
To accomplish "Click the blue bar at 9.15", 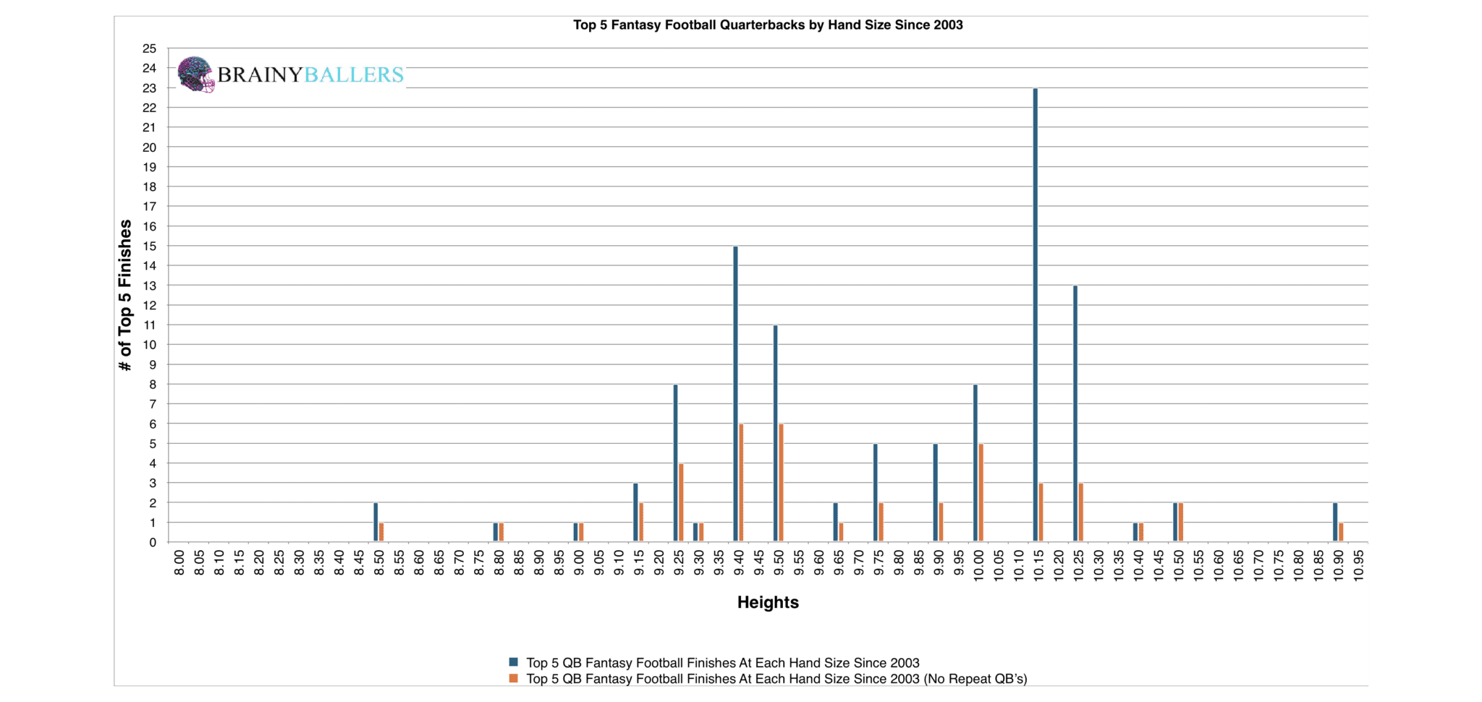I will coord(636,512).
